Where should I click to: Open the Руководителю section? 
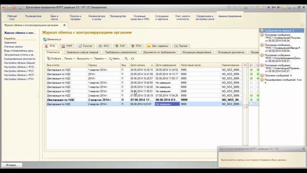pyautogui.click(x=33, y=16)
